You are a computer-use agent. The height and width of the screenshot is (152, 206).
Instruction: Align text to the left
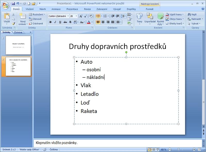tap(98, 22)
